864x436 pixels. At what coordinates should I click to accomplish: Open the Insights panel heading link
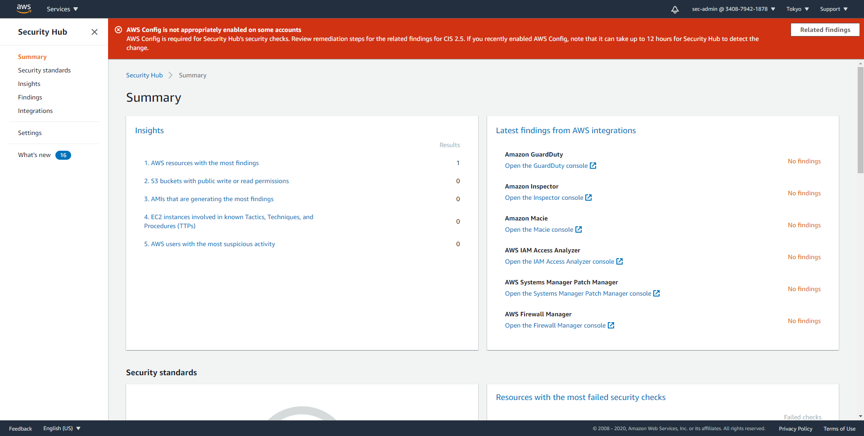click(x=149, y=130)
